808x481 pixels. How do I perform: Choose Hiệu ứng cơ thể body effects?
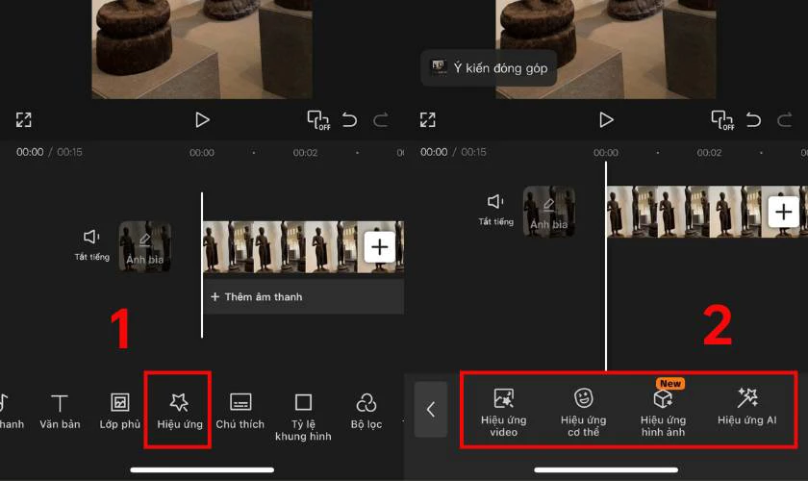tap(583, 413)
